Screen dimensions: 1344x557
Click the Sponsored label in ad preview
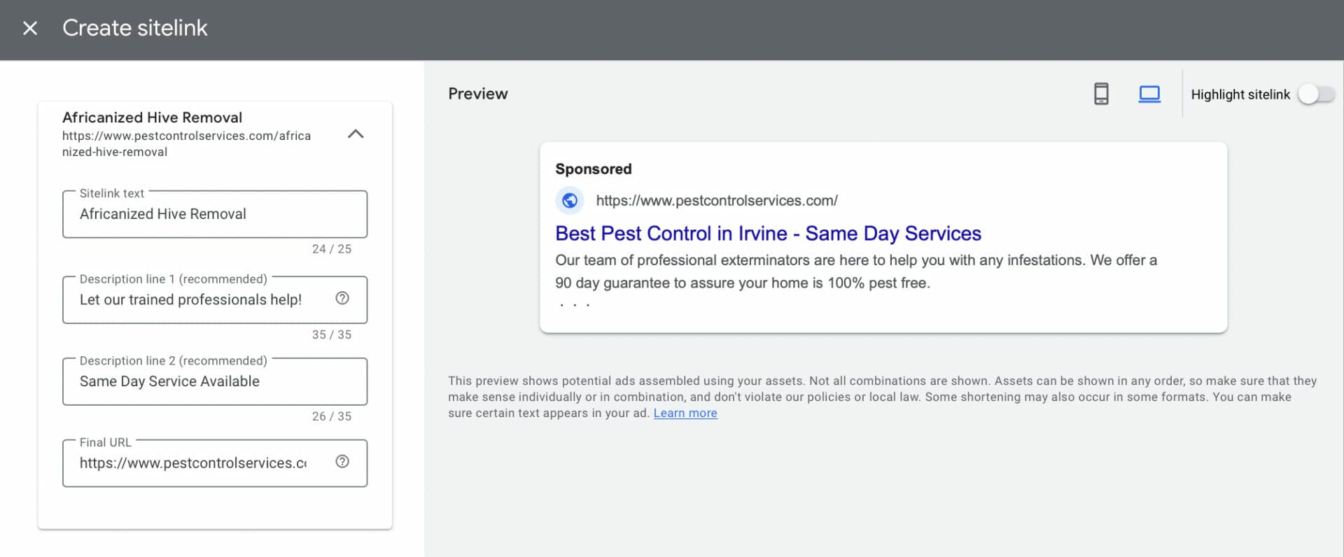[593, 169]
